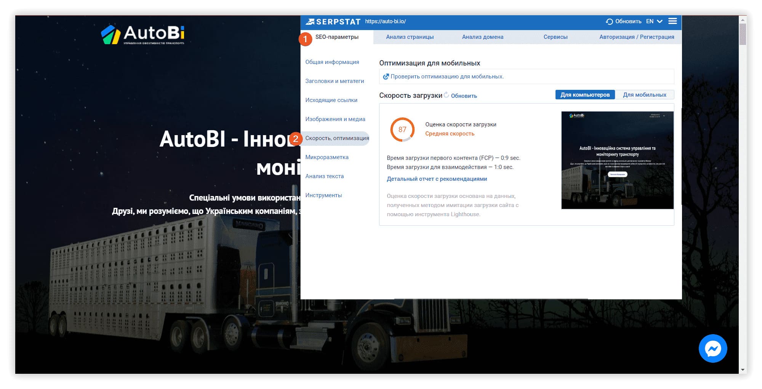Select Микроразметка in sidebar

click(327, 157)
